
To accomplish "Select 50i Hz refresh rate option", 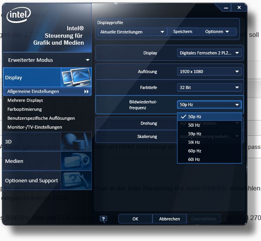I will tap(209, 125).
